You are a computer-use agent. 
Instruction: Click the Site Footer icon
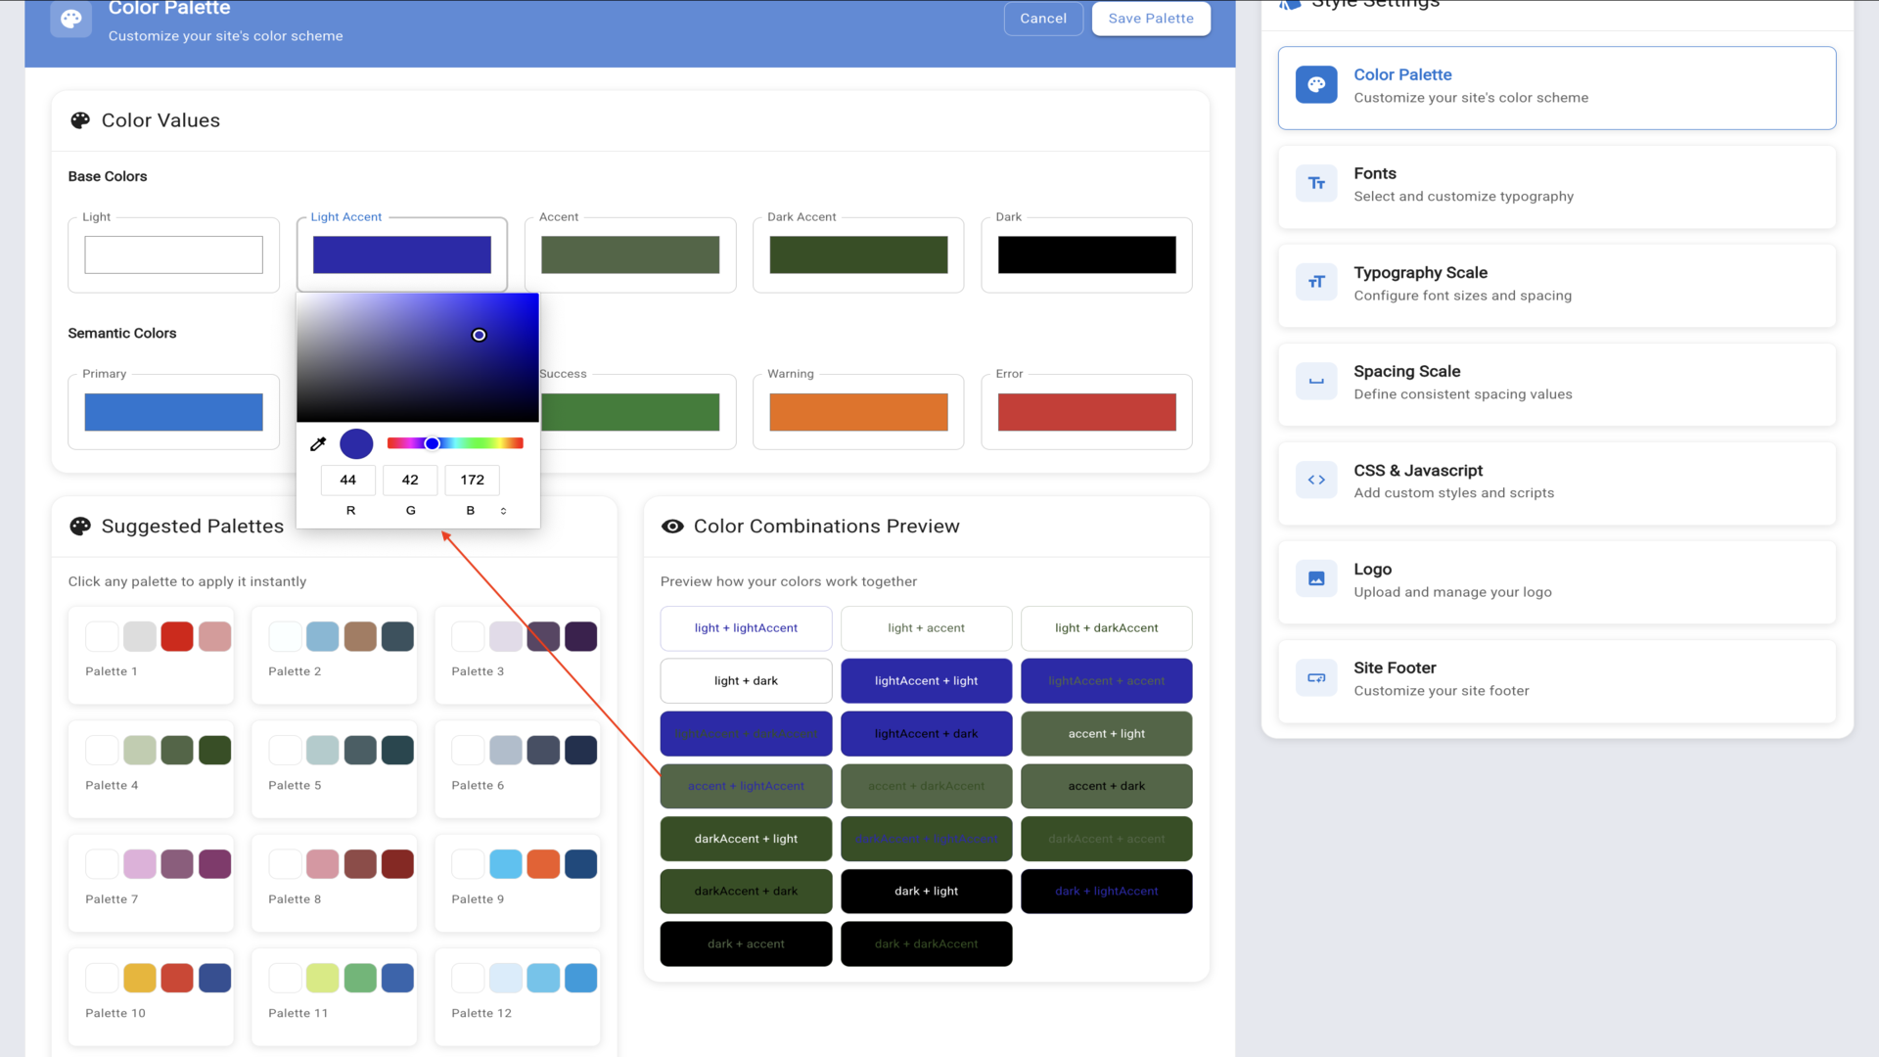[x=1316, y=678]
